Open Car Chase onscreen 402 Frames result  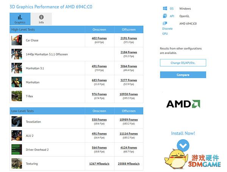(x=99, y=38)
